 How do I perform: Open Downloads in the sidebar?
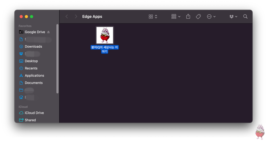click(33, 47)
